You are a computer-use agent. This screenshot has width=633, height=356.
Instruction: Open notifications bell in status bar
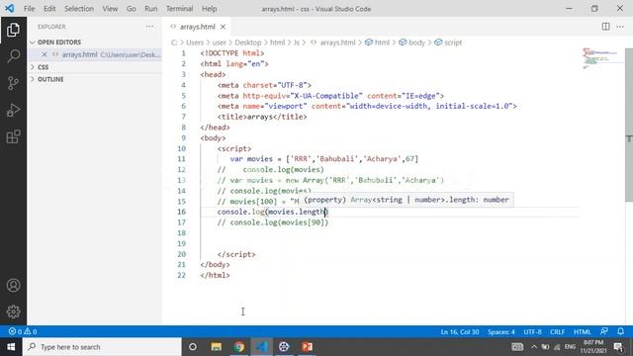(x=620, y=331)
